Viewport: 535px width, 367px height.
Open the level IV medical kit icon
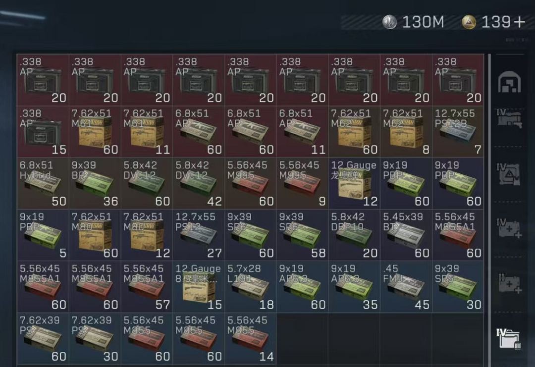tap(509, 228)
